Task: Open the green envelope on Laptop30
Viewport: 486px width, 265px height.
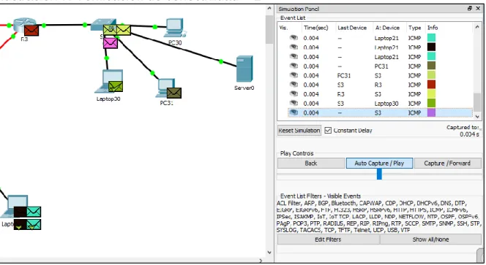Action: coord(116,86)
